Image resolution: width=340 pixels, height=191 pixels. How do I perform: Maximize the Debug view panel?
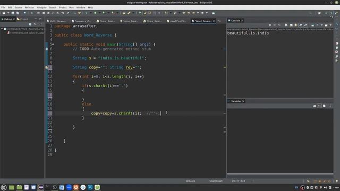click(x=40, y=19)
